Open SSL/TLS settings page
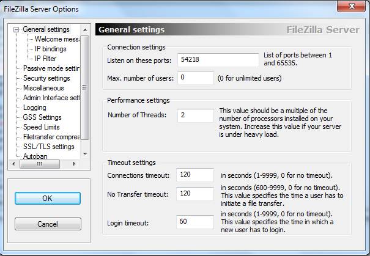The image size is (370, 256). point(48,147)
